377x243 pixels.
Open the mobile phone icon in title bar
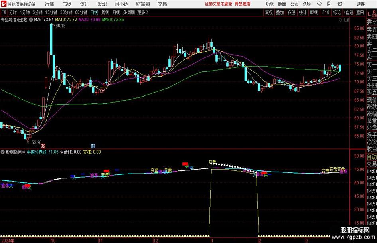pyautogui.click(x=329, y=4)
